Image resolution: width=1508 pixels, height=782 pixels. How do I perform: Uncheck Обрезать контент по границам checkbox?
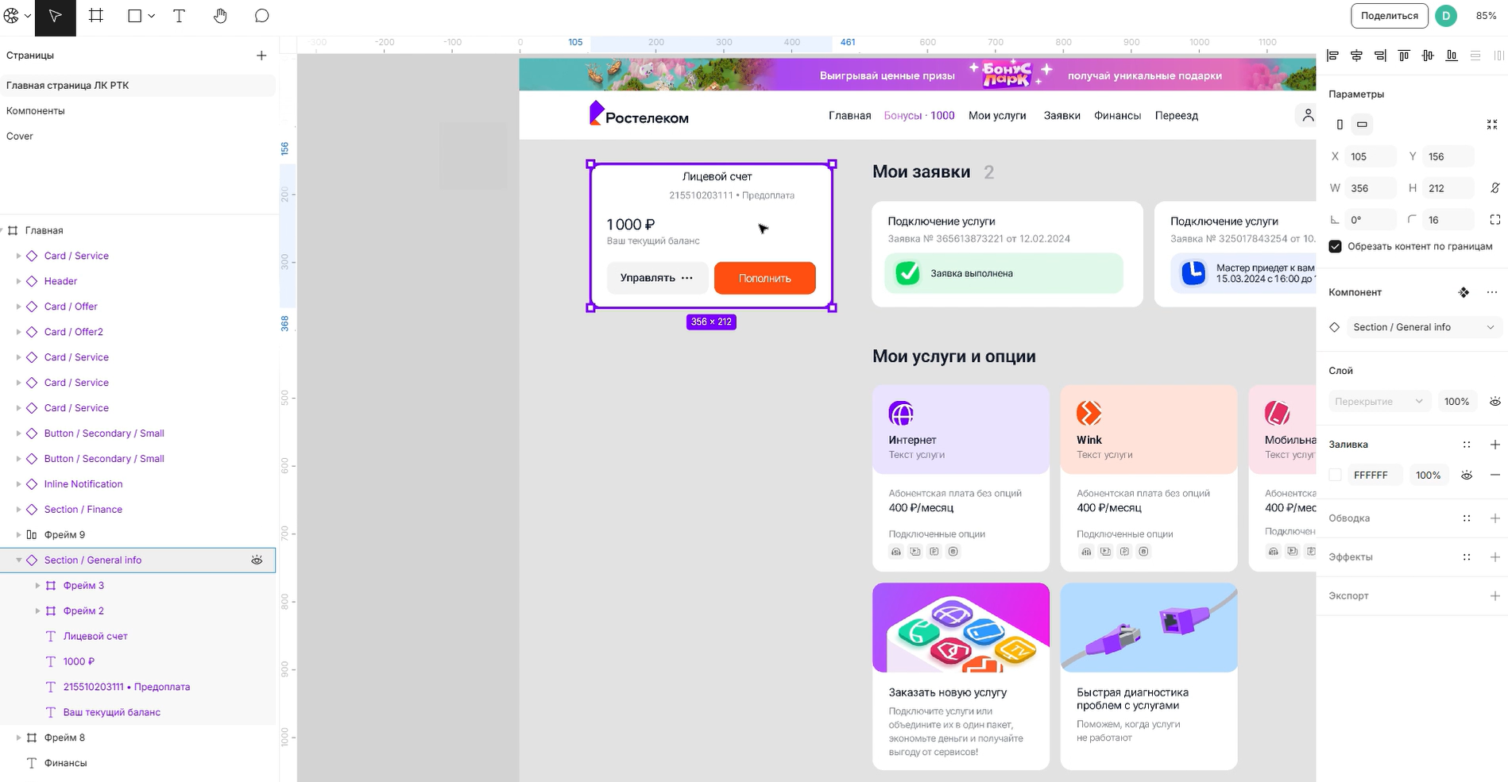[1335, 246]
